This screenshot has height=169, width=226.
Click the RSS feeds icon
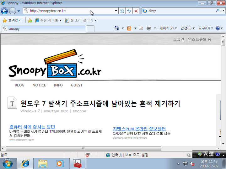click(129, 28)
